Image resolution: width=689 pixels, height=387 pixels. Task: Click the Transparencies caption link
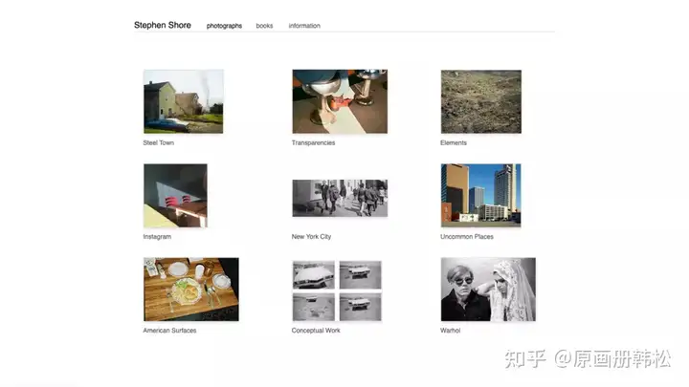(313, 142)
